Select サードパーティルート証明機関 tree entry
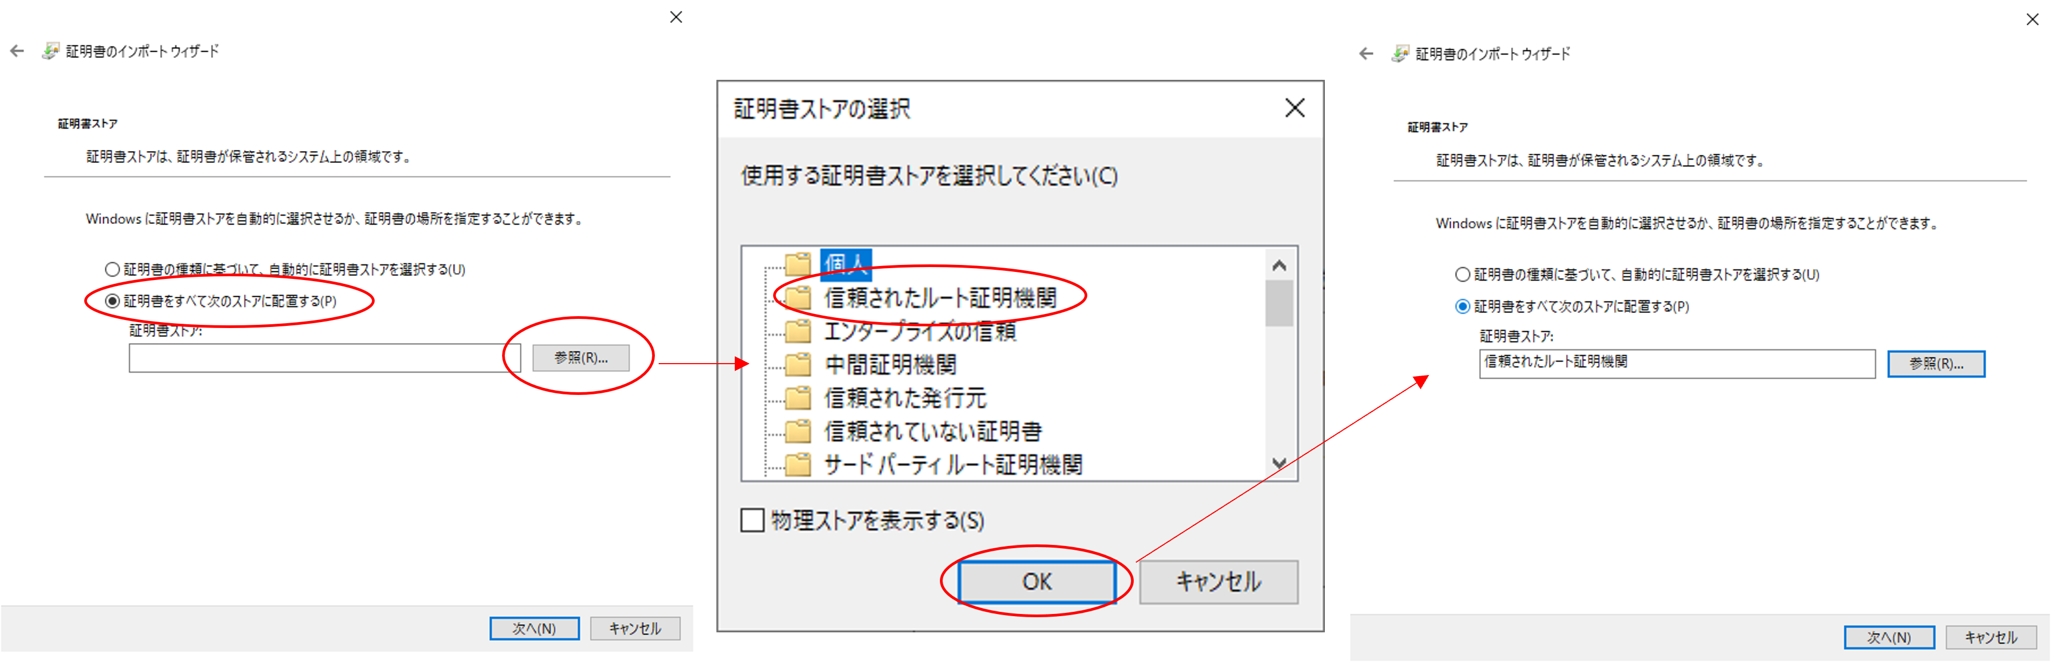This screenshot has height=662, width=2051. pyautogui.click(x=953, y=464)
